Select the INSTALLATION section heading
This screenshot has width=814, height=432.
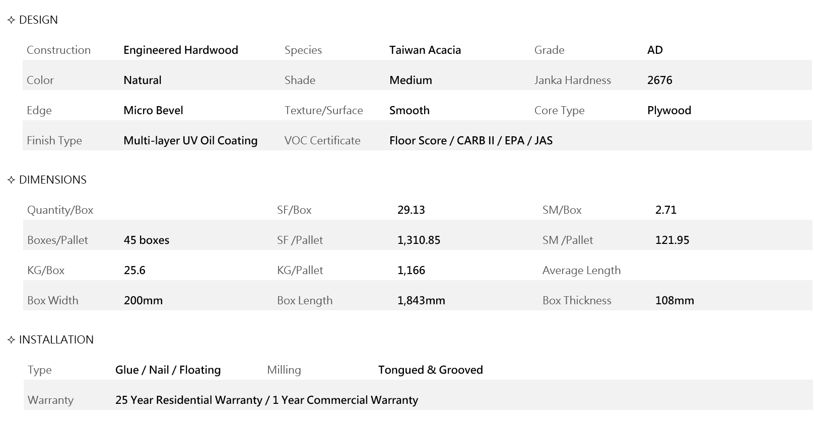pos(56,340)
